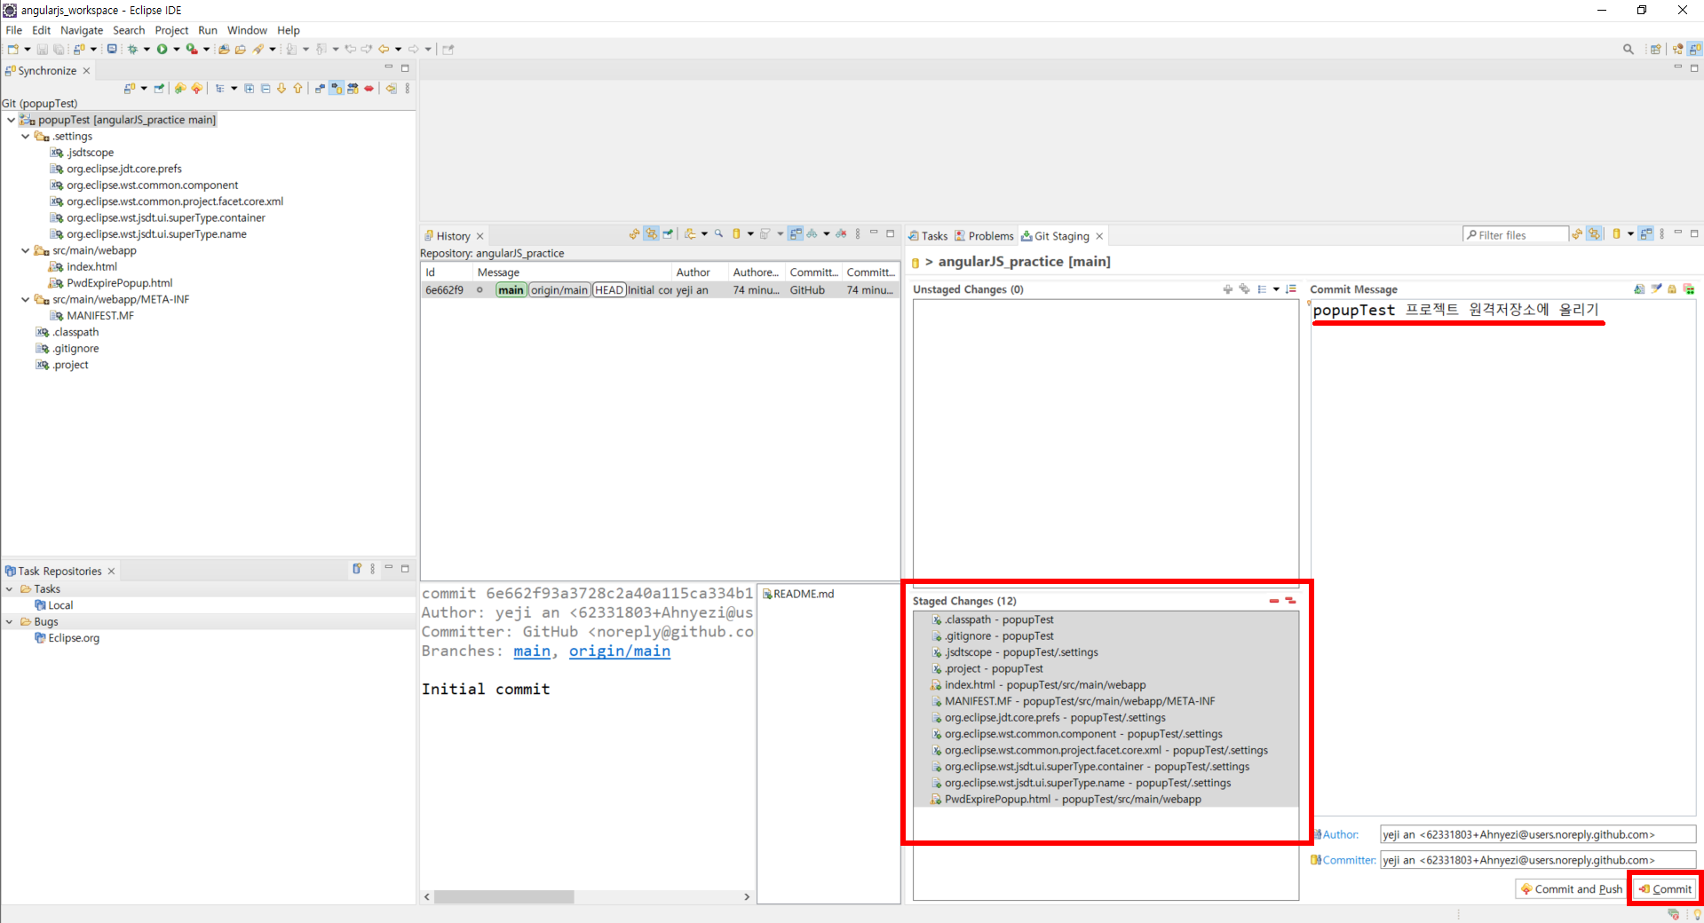Add all files to index double-plus icon
Viewport: 1704px width, 923px height.
click(1244, 289)
